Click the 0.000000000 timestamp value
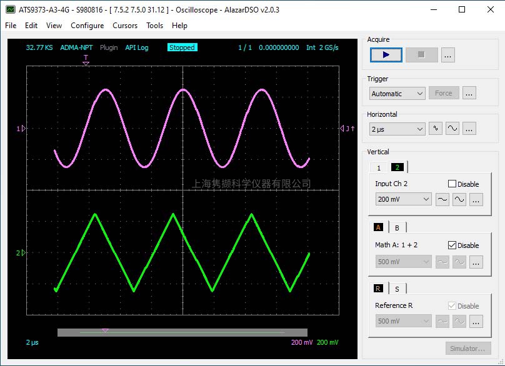 click(279, 47)
